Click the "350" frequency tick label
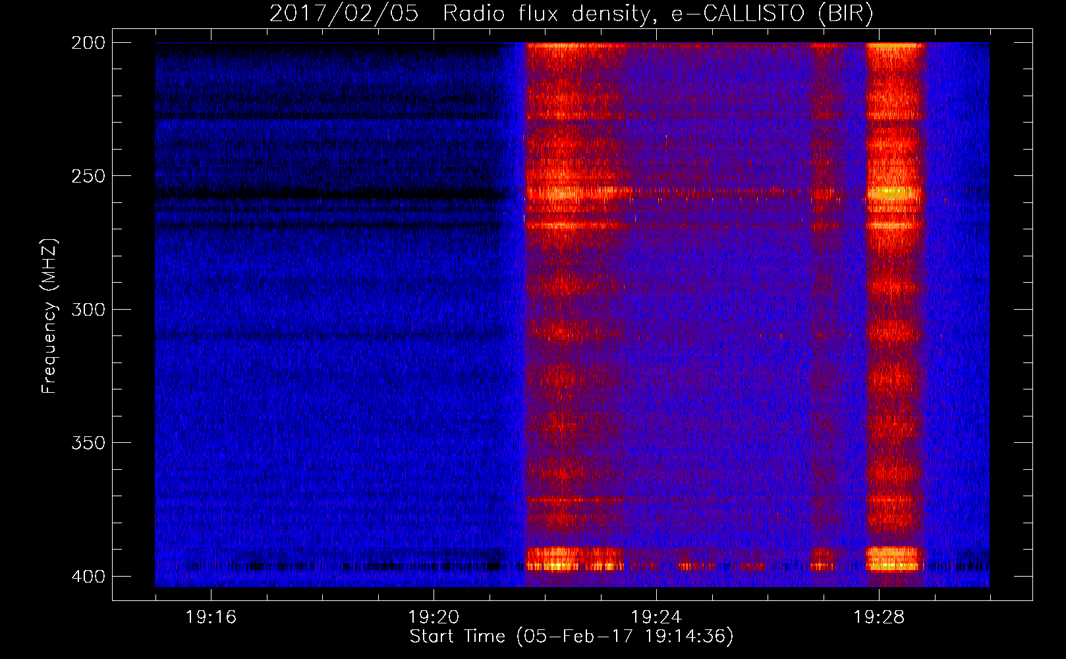The image size is (1066, 659). [88, 442]
